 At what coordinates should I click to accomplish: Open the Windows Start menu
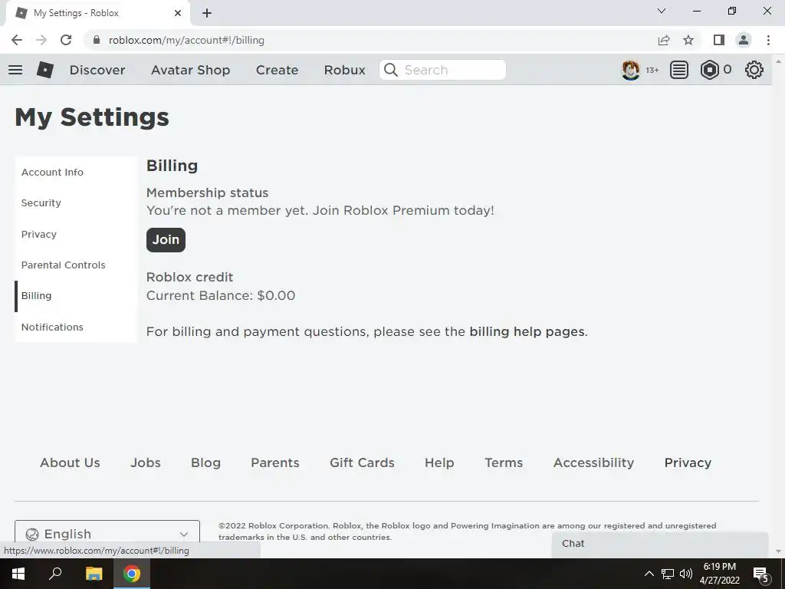[18, 574]
